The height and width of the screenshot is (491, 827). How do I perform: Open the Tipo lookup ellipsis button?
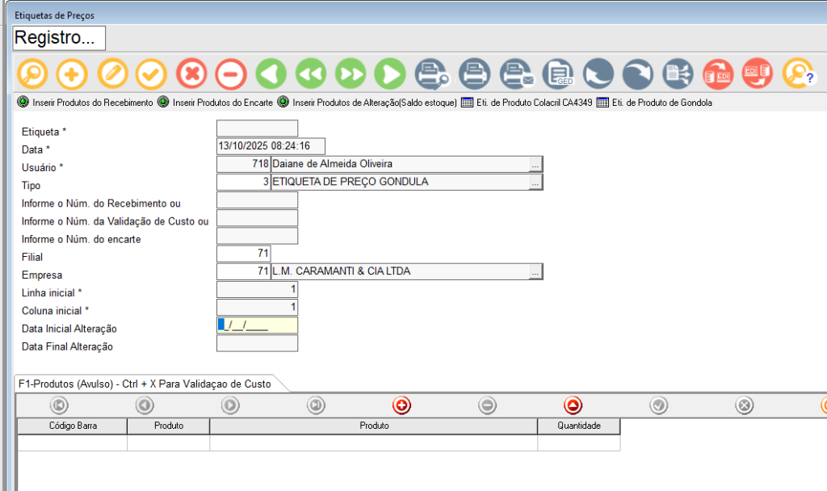click(x=535, y=183)
